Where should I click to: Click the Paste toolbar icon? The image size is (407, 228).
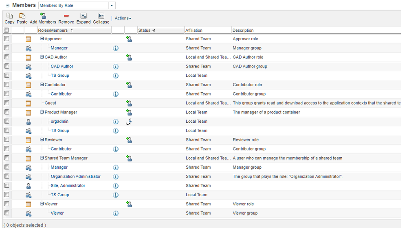(x=22, y=16)
